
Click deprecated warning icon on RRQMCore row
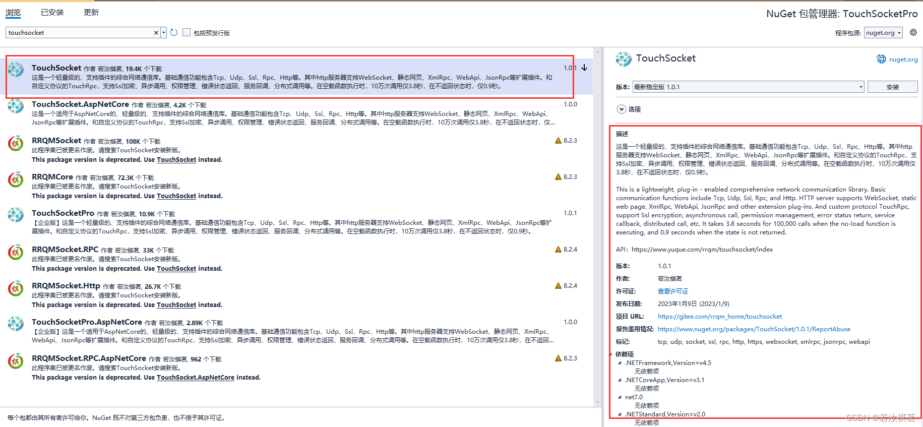point(558,177)
